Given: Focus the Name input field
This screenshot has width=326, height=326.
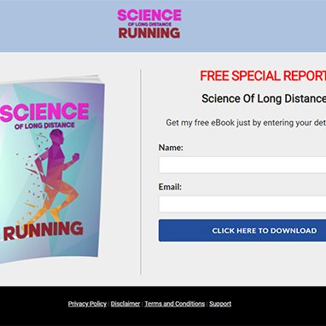Looking at the screenshot, I should click(x=242, y=165).
